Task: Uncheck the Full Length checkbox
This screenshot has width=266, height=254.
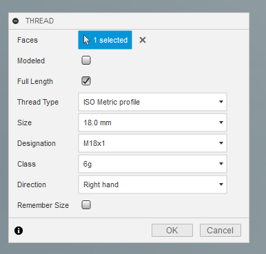Action: coord(86,81)
